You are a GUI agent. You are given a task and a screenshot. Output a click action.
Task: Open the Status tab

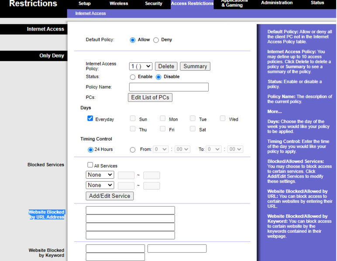click(x=317, y=3)
